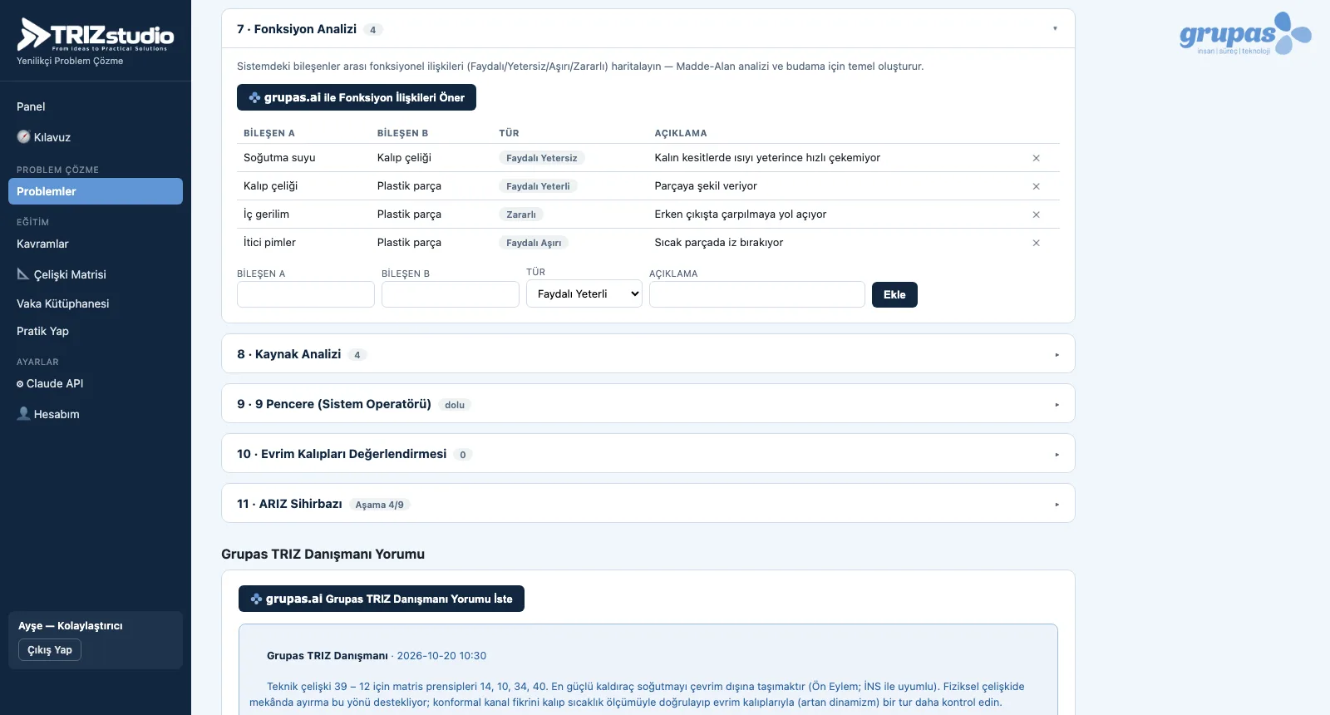The width and height of the screenshot is (1330, 715).
Task: Click the Çıkış Yap button
Action: pos(50,650)
